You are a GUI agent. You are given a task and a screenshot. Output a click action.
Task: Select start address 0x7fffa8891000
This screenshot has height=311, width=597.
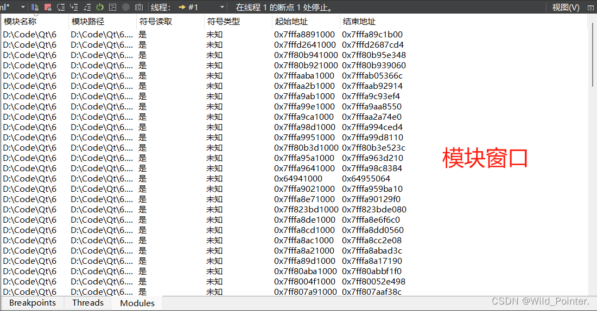pyautogui.click(x=304, y=35)
